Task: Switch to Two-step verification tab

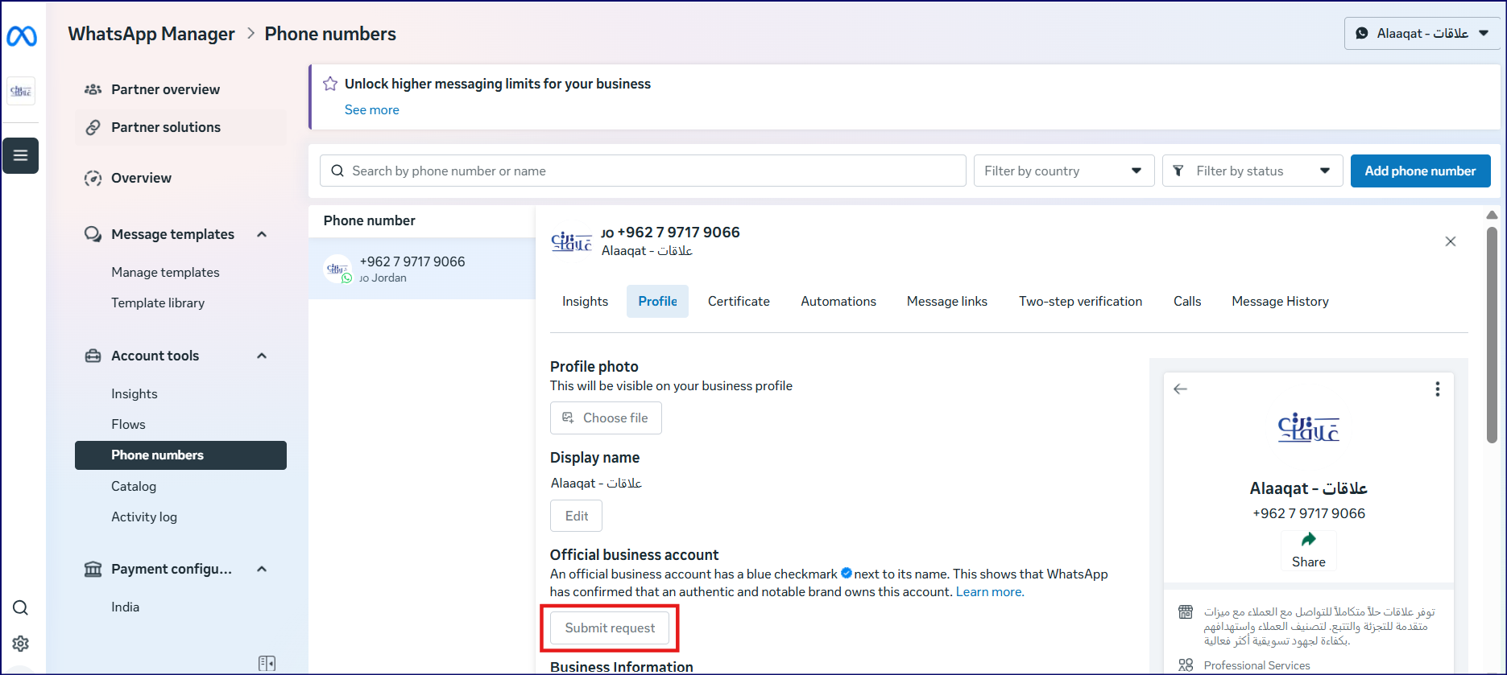Action: 1080,301
